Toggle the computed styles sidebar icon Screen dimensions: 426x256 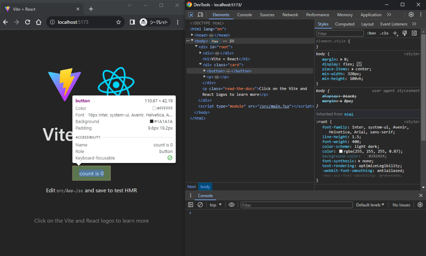[x=414, y=33]
